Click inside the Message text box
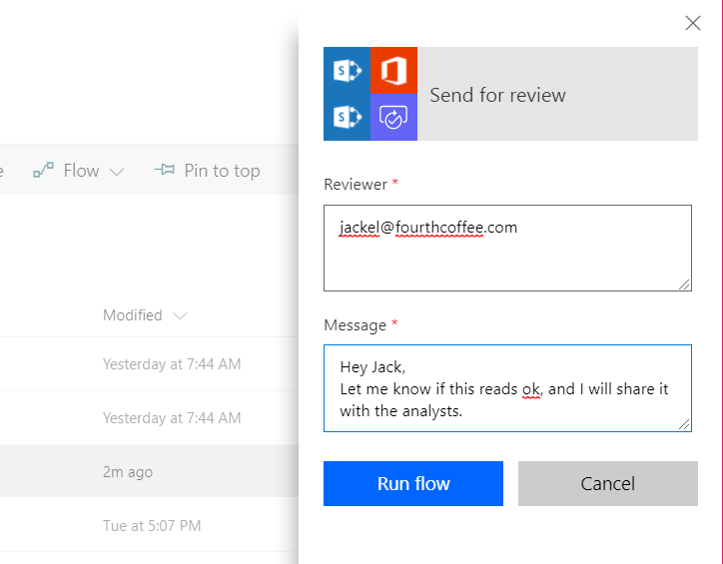 pos(507,388)
